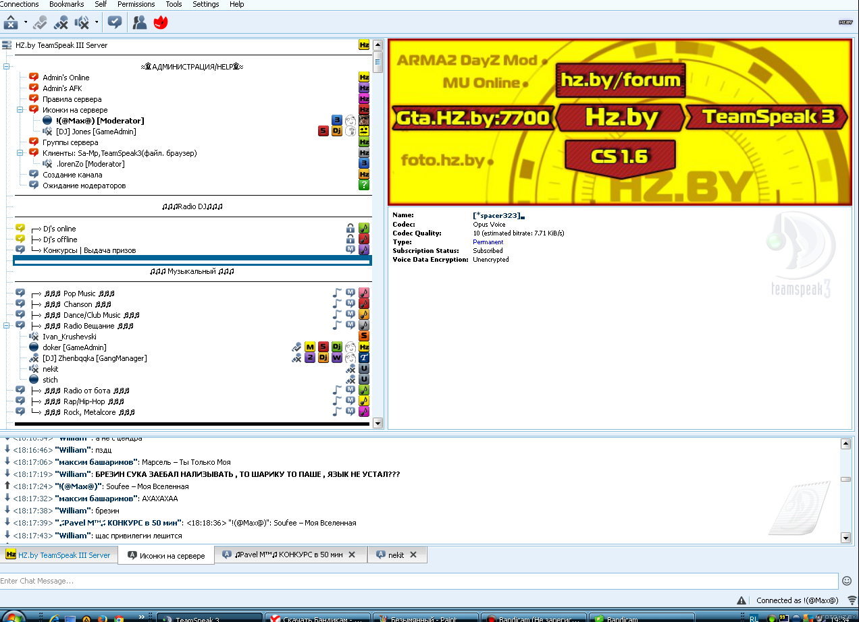Screen dimensions: 859x622
Task: Click the padlock icon on Dj's online row
Action: 350,229
